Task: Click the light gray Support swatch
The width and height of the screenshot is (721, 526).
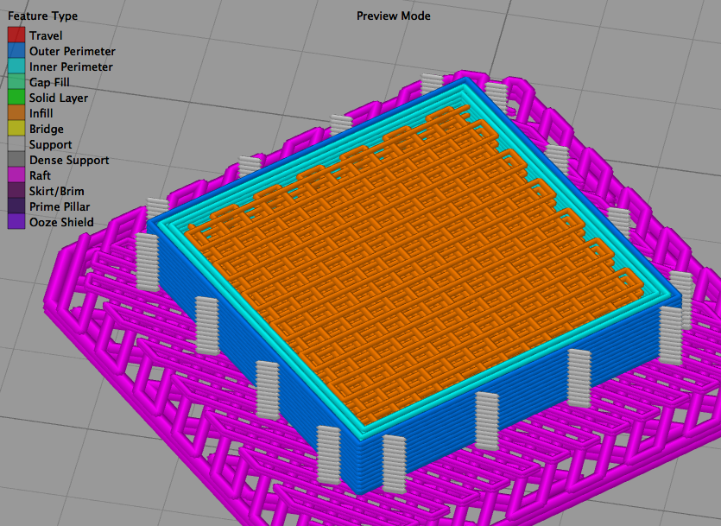Action: (16, 144)
